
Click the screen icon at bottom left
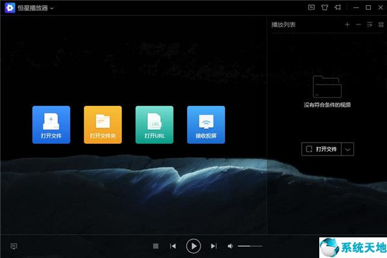coord(14,246)
